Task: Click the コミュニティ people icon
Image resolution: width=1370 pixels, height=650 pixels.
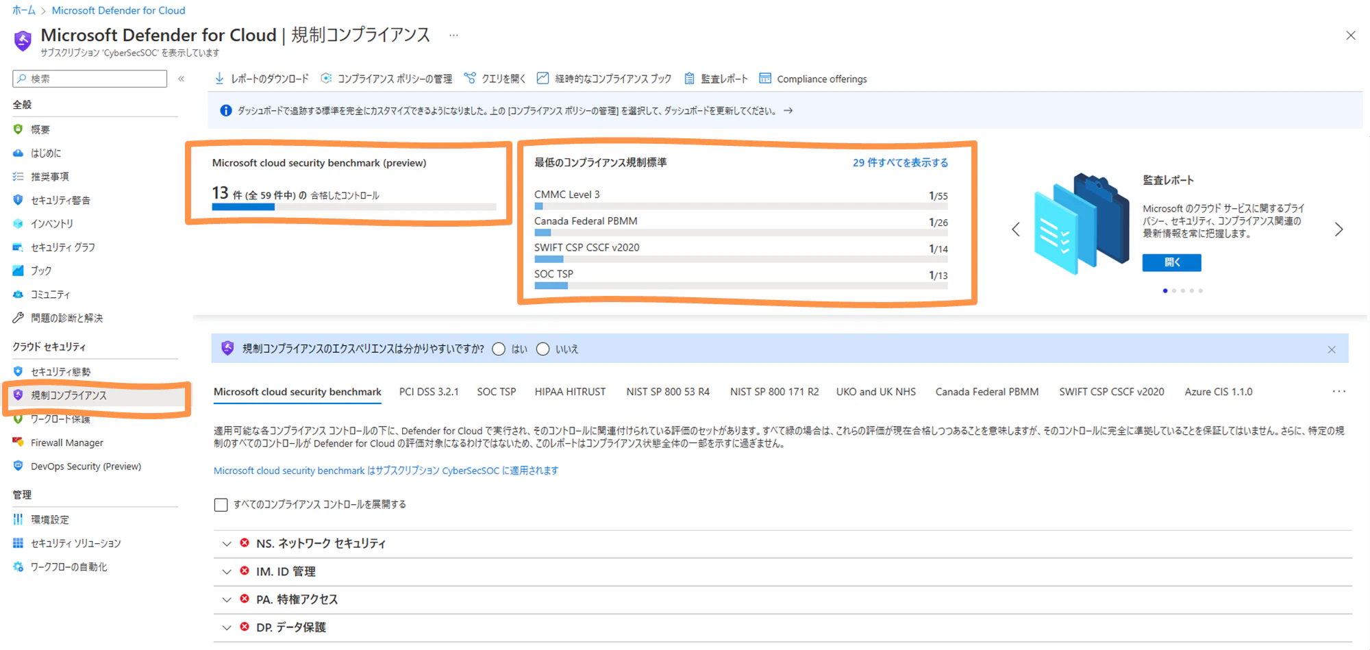Action: pyautogui.click(x=18, y=295)
